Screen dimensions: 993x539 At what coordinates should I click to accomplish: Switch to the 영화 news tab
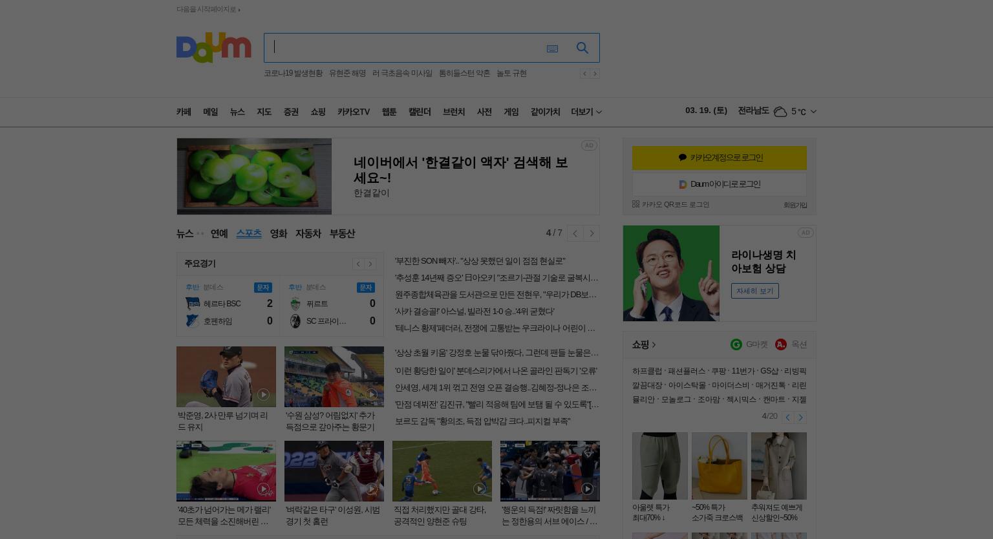279,233
